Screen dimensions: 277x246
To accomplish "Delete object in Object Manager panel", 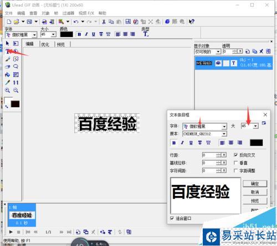I will 261,51.
